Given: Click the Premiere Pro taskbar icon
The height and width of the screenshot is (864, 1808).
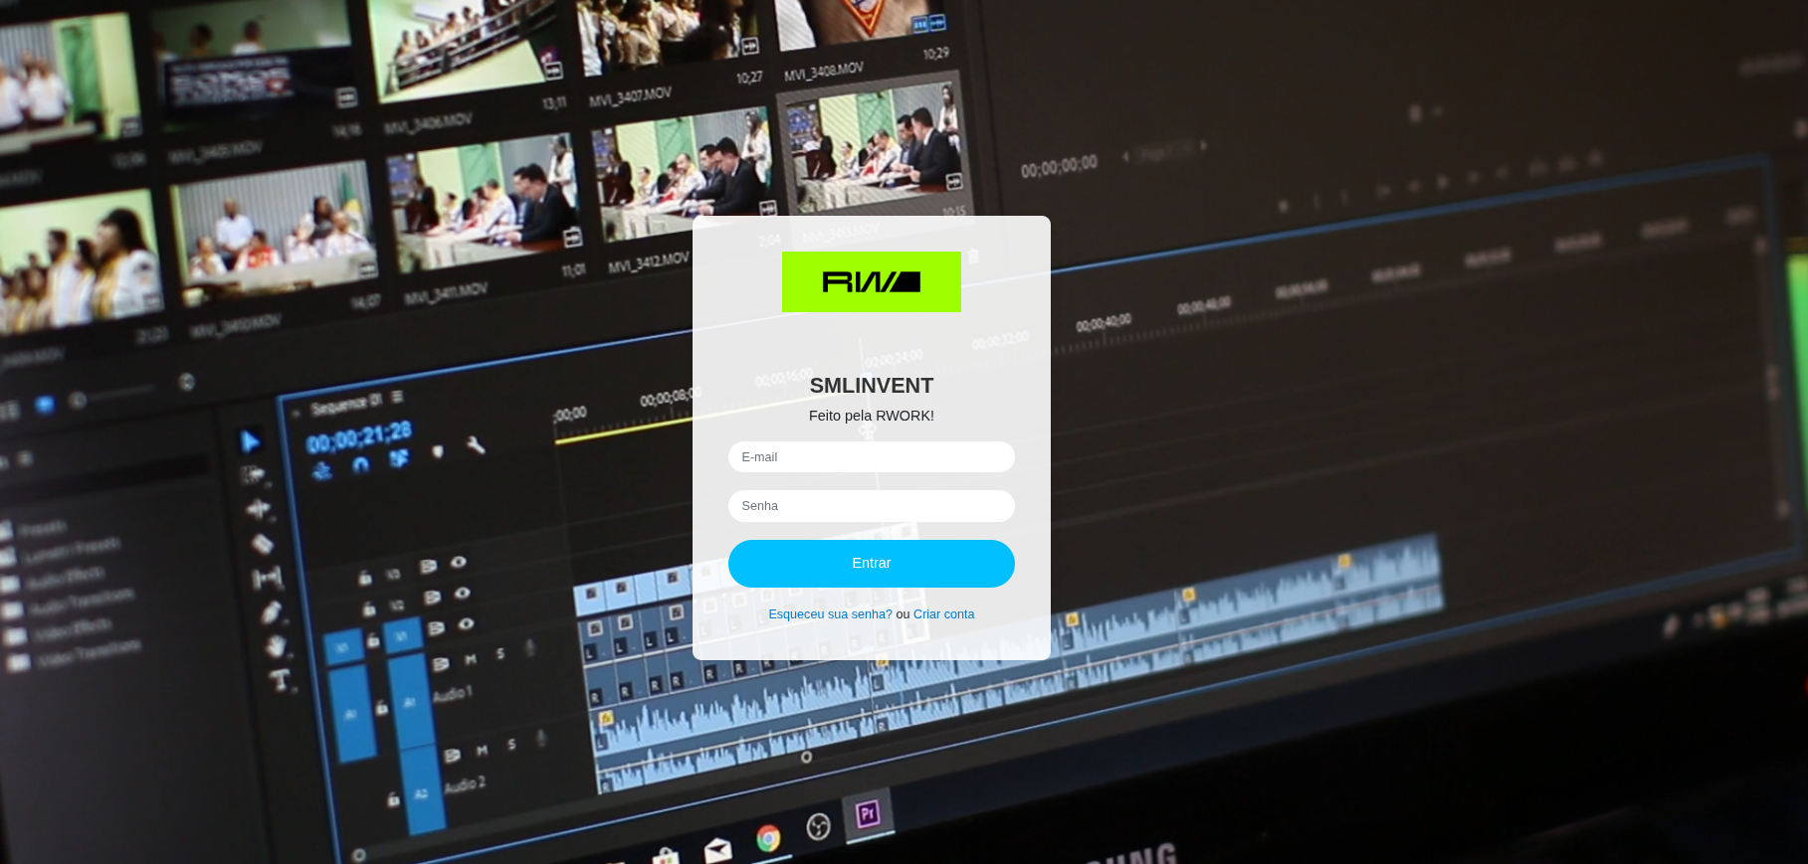Looking at the screenshot, I should pos(867,814).
